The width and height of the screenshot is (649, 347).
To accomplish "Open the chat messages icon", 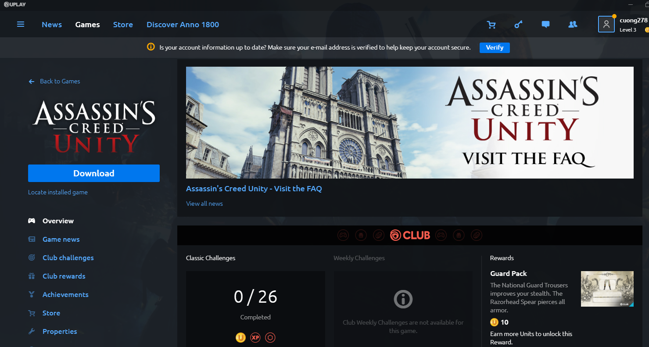I will tap(545, 25).
